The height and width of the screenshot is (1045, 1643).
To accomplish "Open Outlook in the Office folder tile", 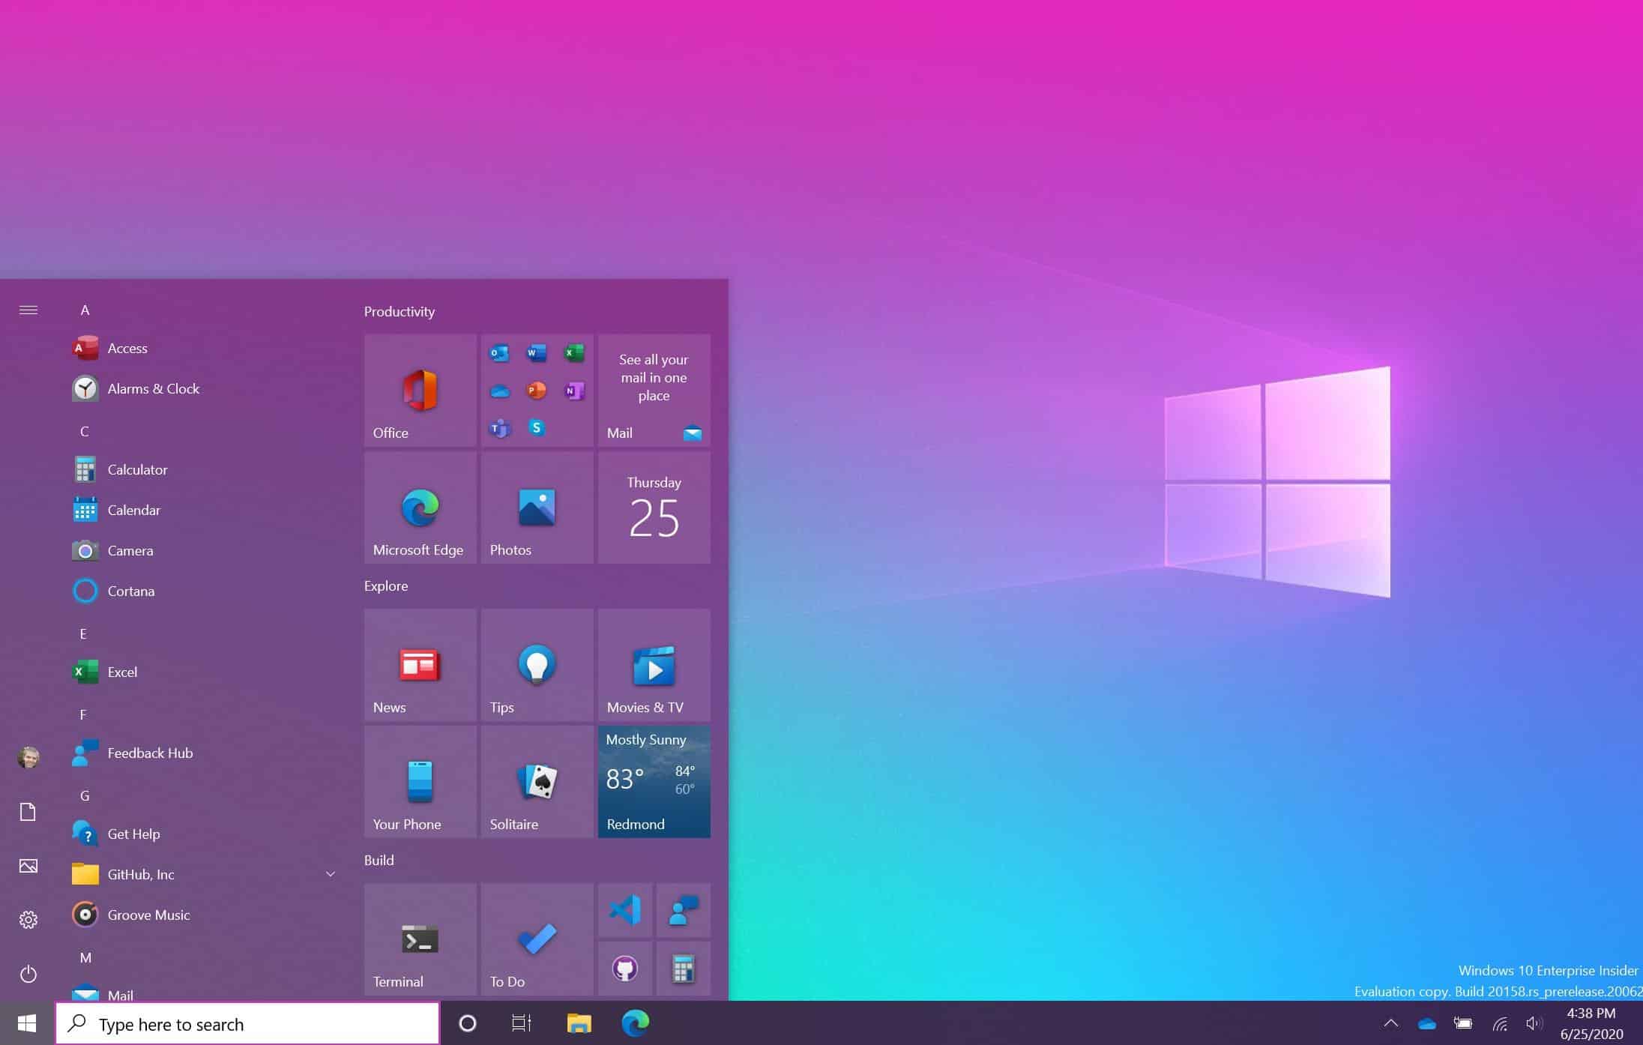I will tap(499, 352).
